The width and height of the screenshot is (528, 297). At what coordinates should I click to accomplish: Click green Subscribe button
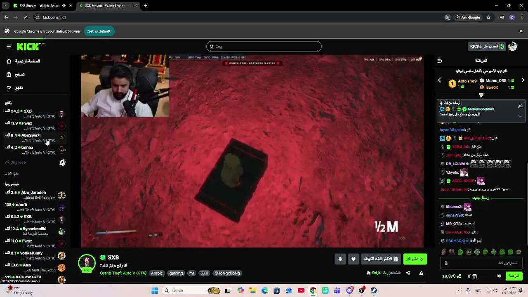point(415,259)
